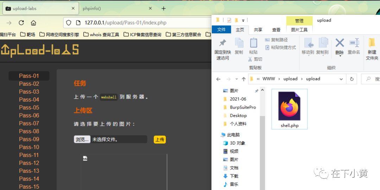This screenshot has height=190, width=380.
Task: Switch to the 查看 ribbon tab
Action: [276, 30]
